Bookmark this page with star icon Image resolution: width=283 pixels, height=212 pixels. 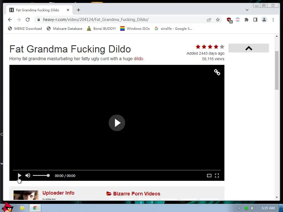[x=218, y=20]
